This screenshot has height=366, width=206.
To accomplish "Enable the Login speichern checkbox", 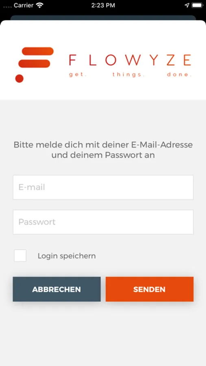I will [20, 255].
